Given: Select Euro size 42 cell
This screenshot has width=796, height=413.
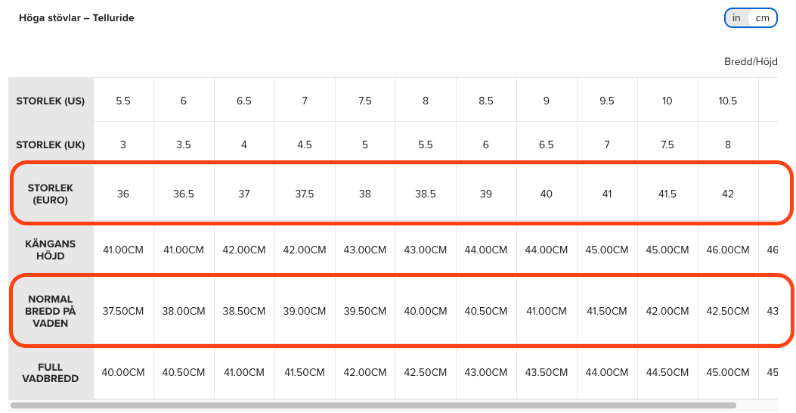Looking at the screenshot, I should pos(728,194).
